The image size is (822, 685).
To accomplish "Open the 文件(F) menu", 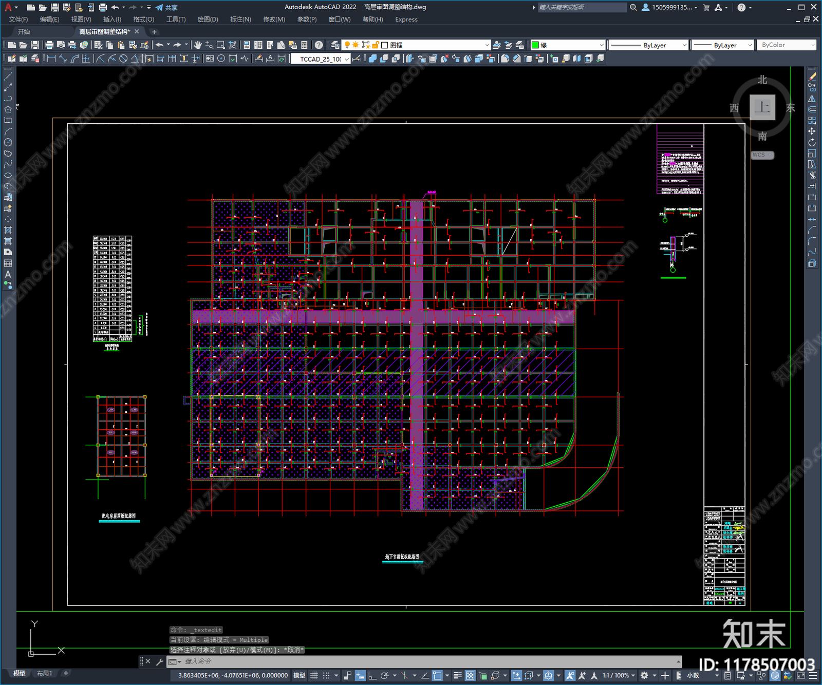I will coord(18,20).
